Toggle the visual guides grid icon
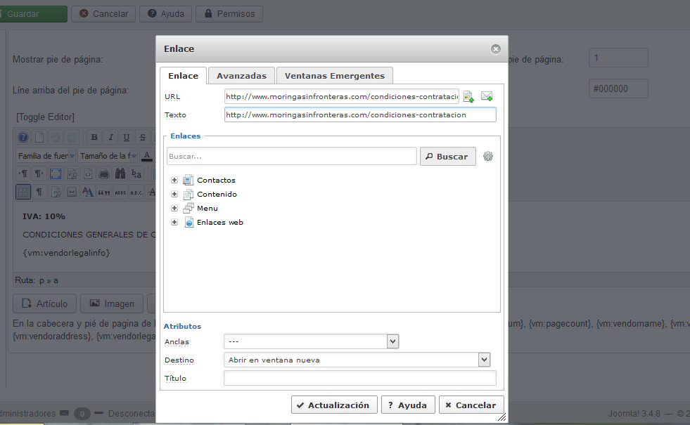The height and width of the screenshot is (425, 690). (x=23, y=192)
